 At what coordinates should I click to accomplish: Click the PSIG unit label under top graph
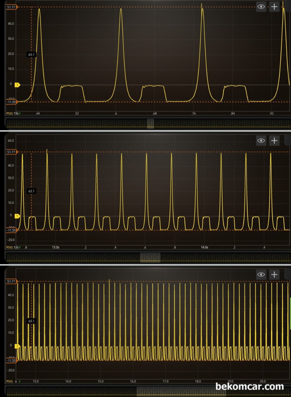(10, 114)
